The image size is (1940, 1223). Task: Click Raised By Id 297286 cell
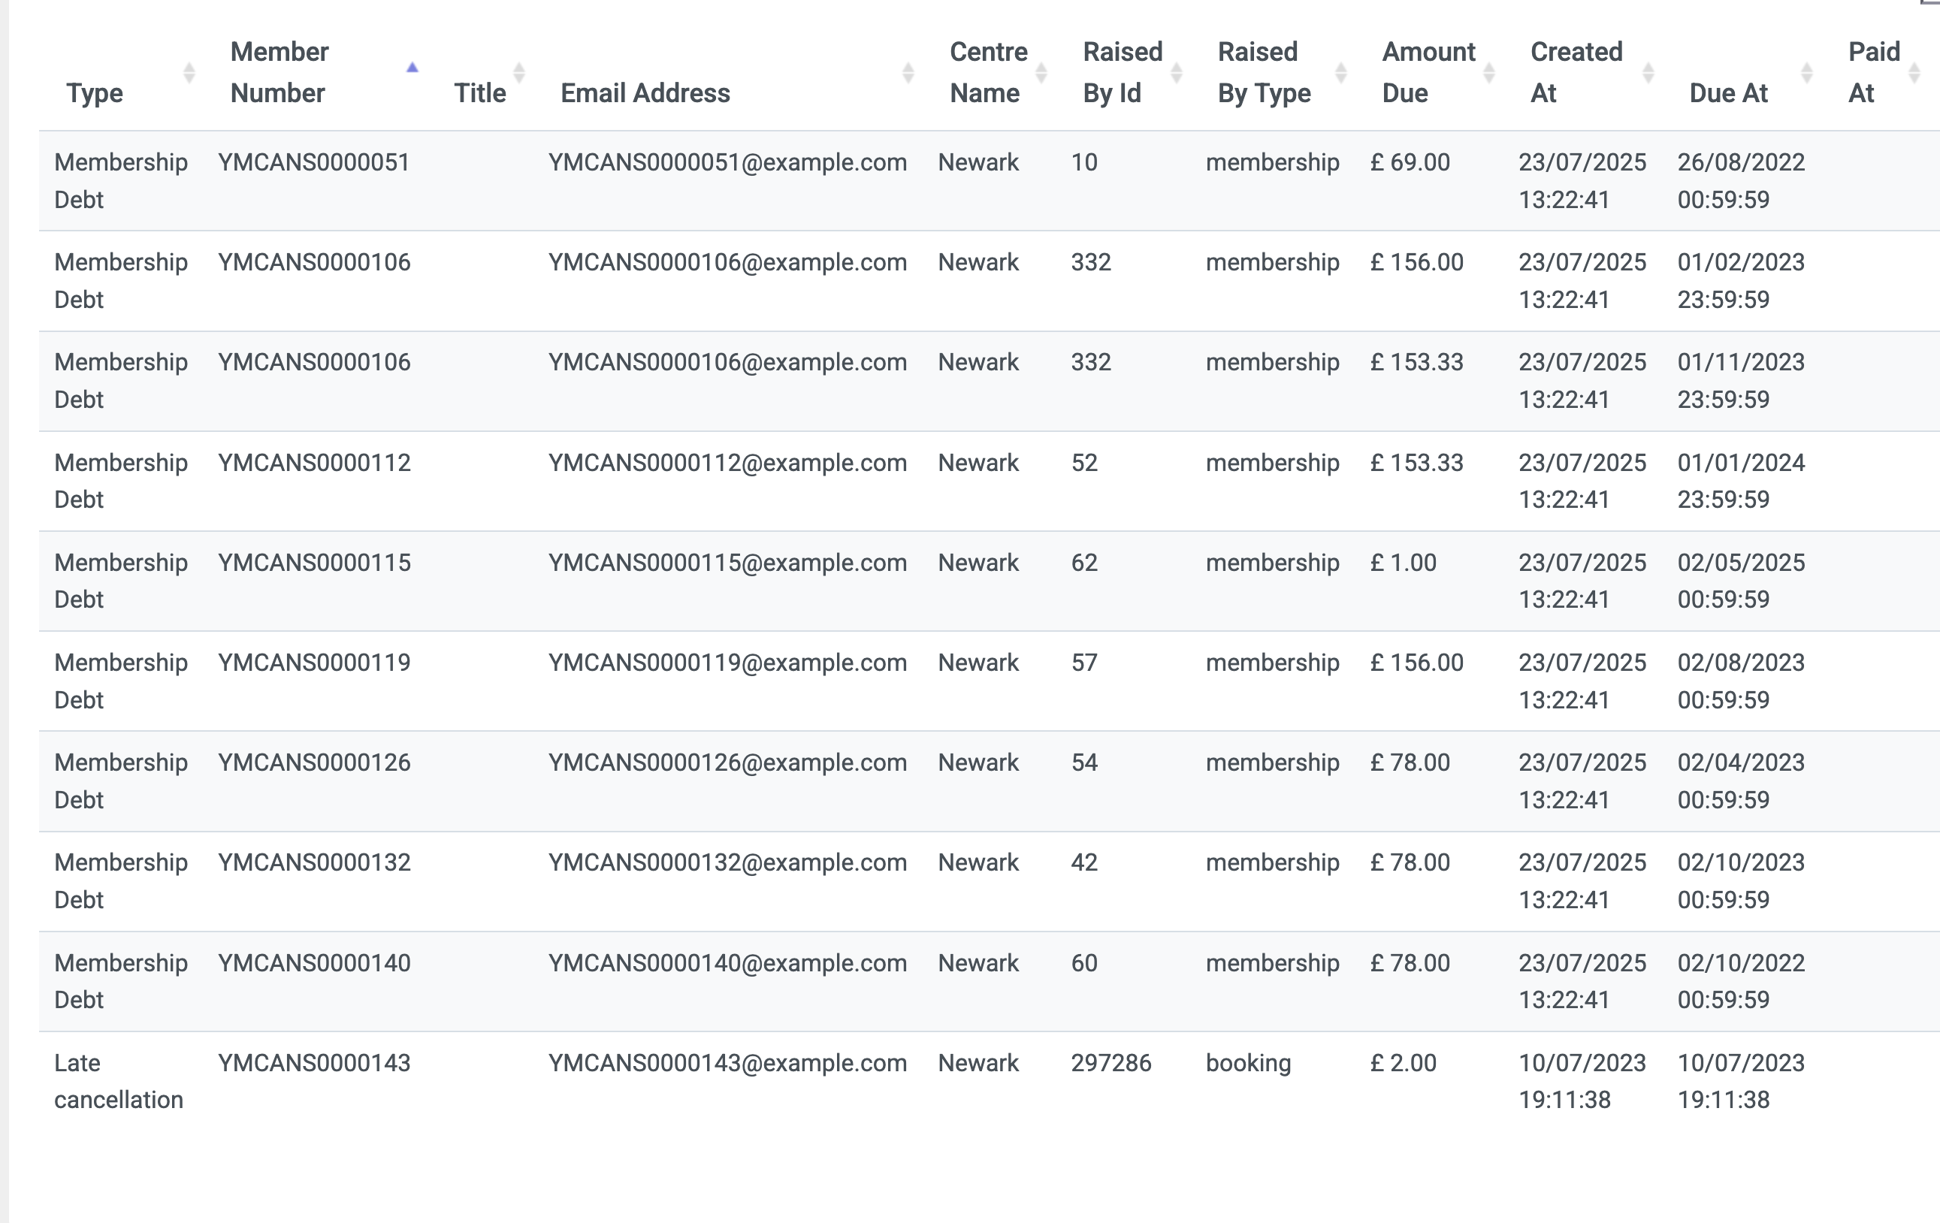click(x=1111, y=1063)
